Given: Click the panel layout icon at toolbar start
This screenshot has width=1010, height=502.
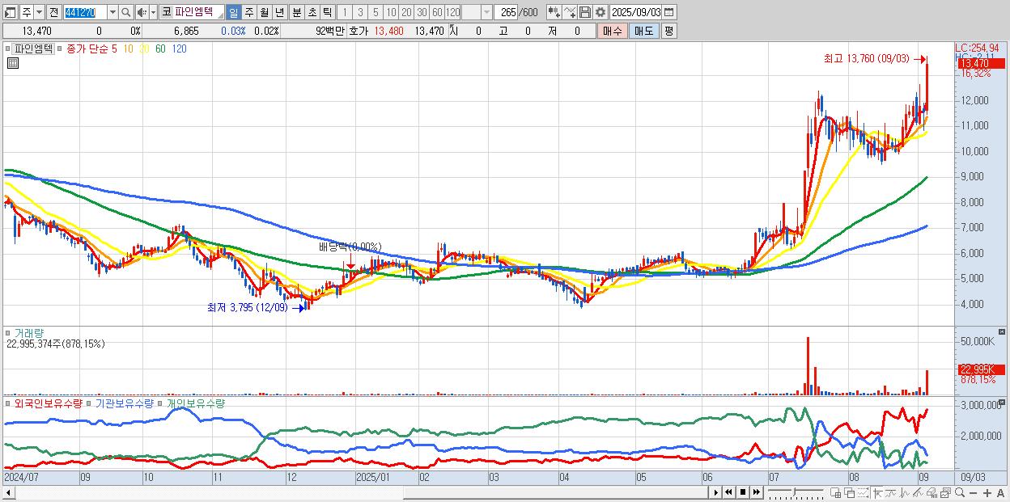Looking at the screenshot, I should (10, 13).
